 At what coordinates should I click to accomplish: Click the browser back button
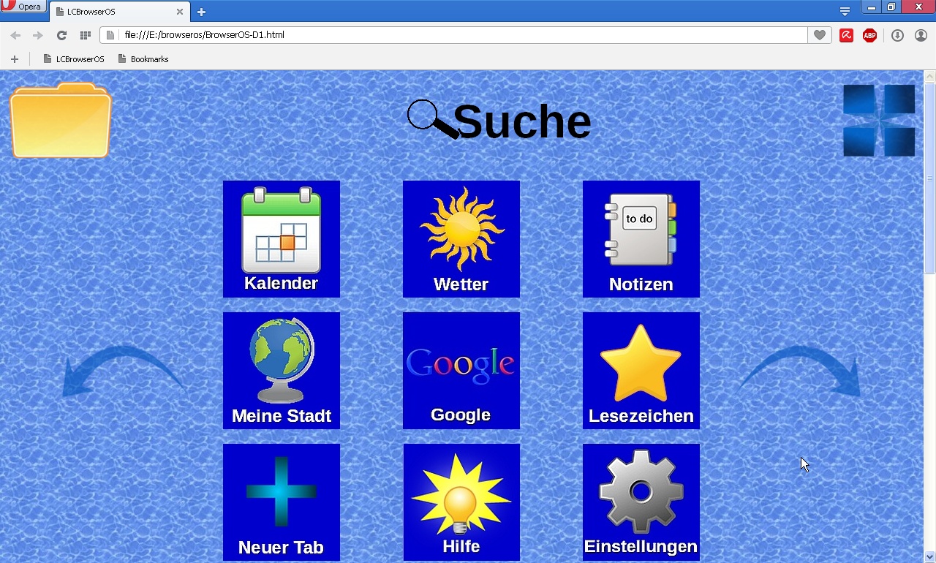15,35
